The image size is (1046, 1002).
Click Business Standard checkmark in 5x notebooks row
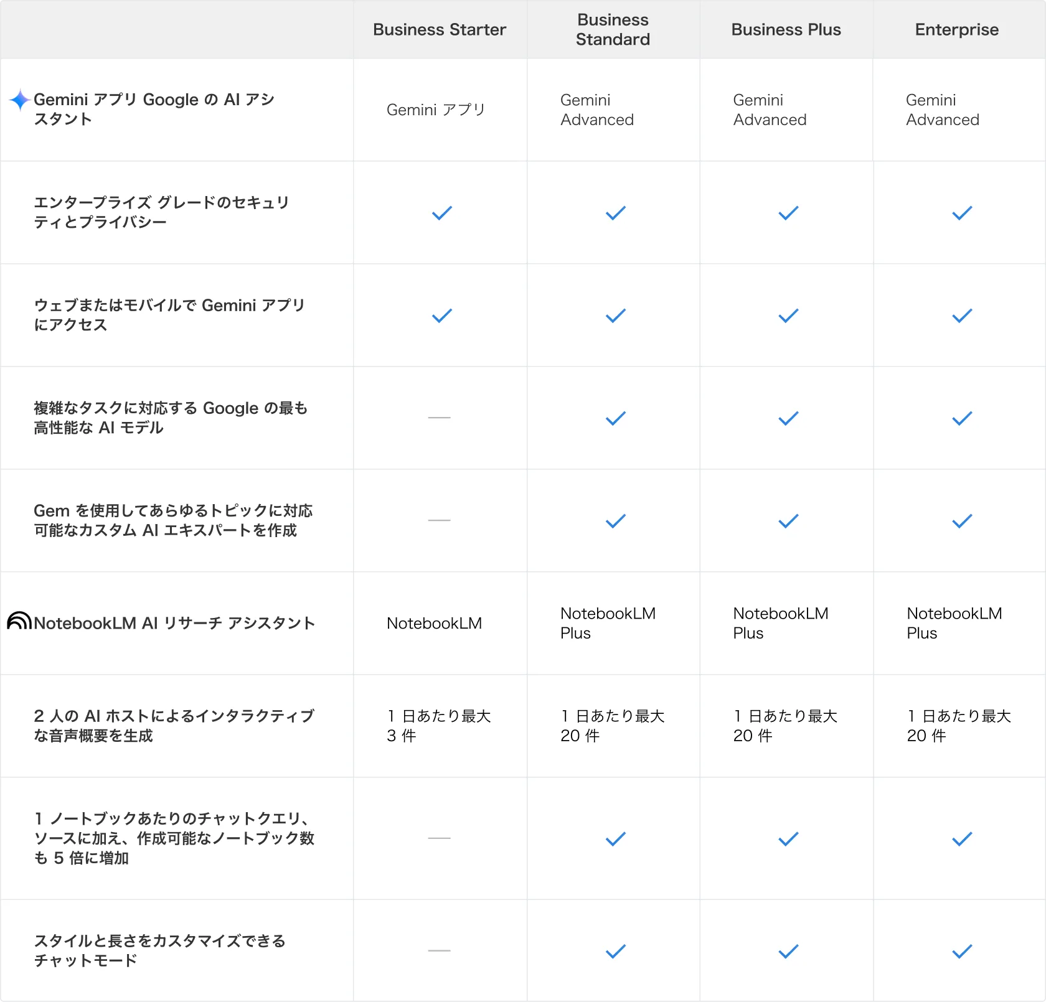615,840
